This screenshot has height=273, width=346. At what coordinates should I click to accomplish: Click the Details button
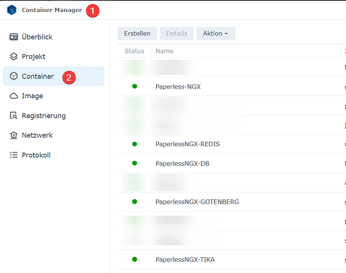(x=177, y=33)
